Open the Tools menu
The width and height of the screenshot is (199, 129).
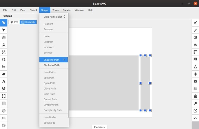56,10
